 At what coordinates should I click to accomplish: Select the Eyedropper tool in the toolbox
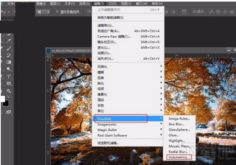8,41
